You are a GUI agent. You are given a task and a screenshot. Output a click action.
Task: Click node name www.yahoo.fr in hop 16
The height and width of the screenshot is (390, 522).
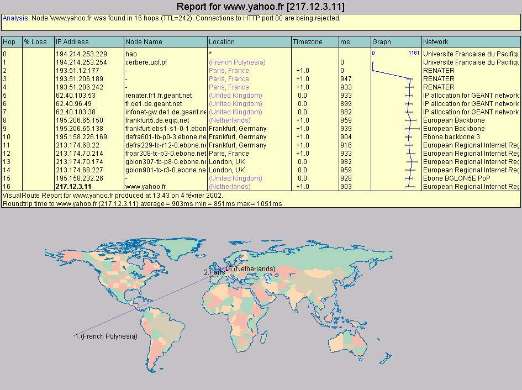point(145,187)
